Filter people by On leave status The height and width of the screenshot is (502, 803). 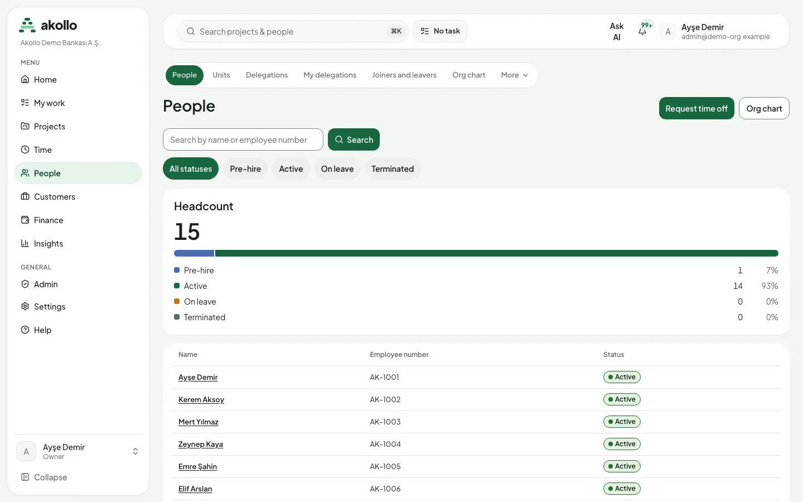(x=337, y=169)
